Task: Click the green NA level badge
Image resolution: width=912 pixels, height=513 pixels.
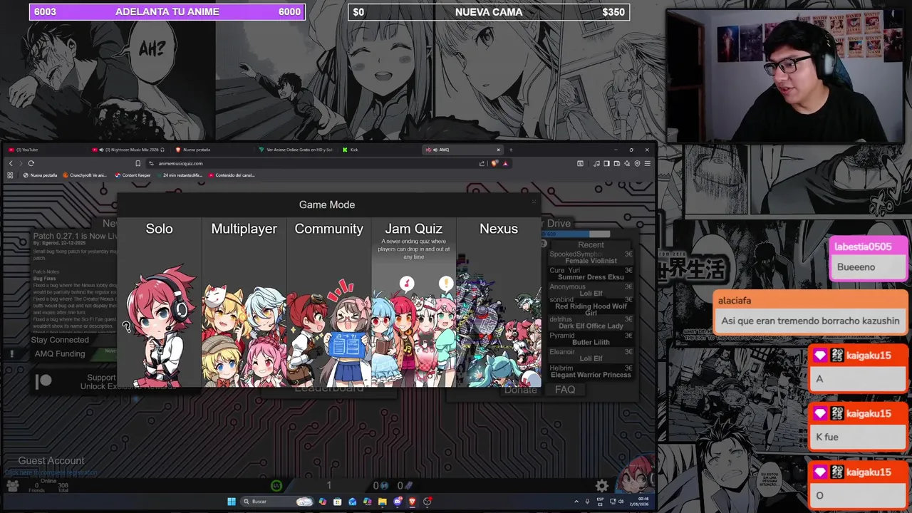Action: point(276,486)
